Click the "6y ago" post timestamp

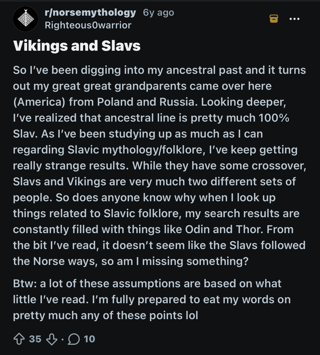pyautogui.click(x=158, y=12)
